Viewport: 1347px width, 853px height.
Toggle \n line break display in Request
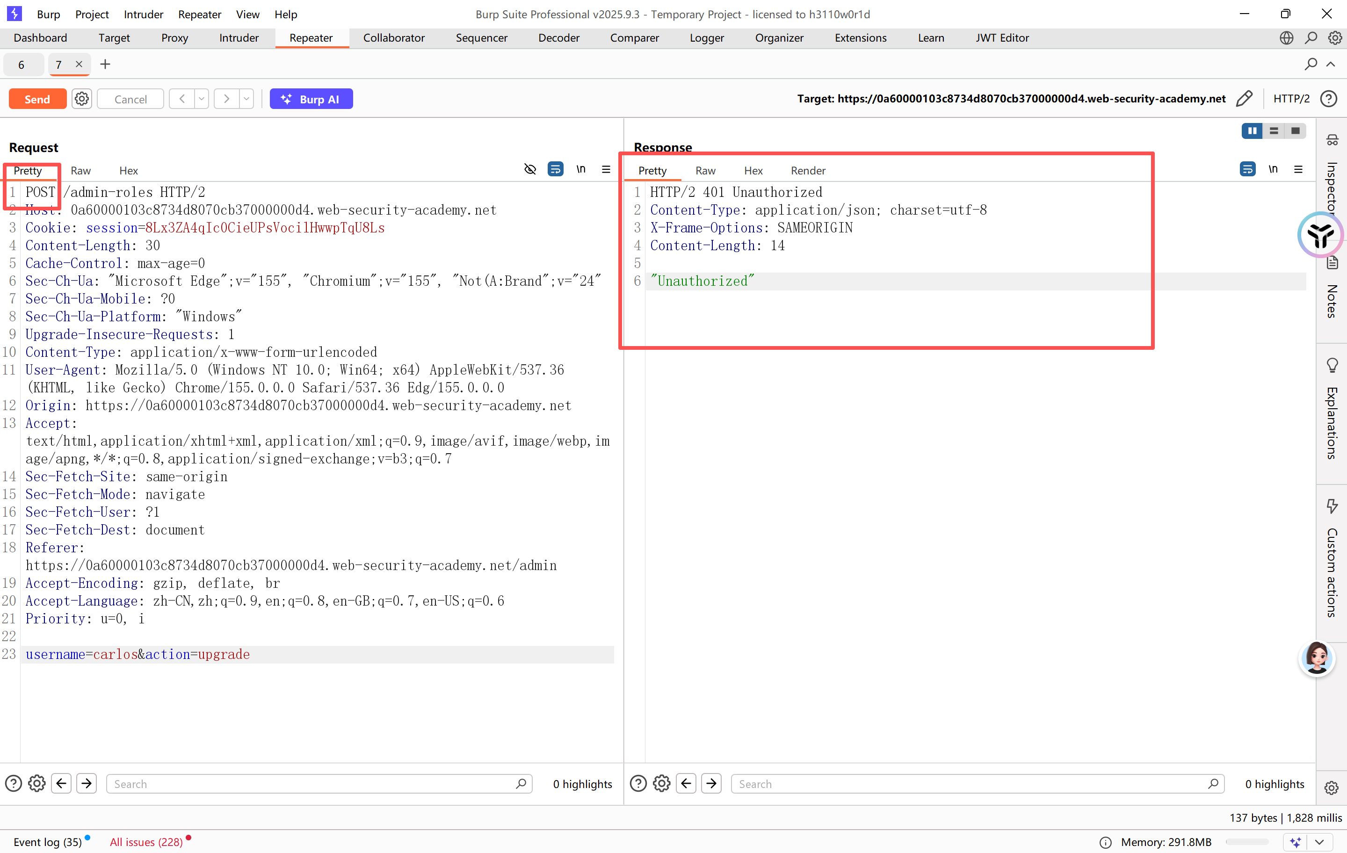(x=580, y=169)
